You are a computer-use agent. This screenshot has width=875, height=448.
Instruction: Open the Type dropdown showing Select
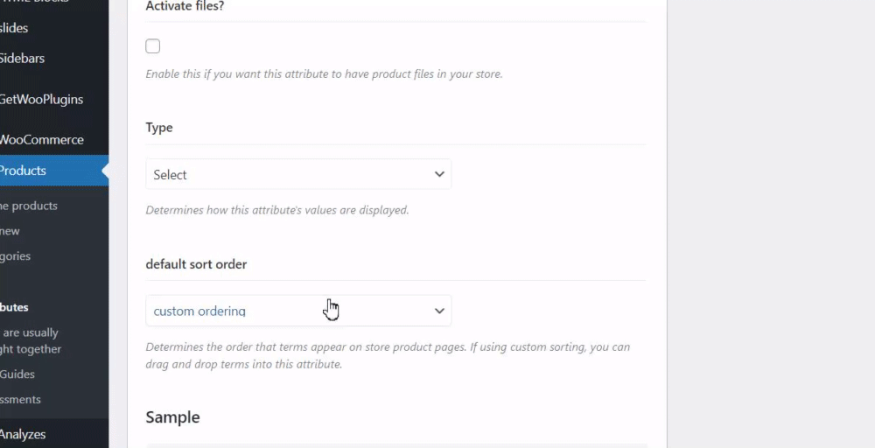click(x=298, y=174)
